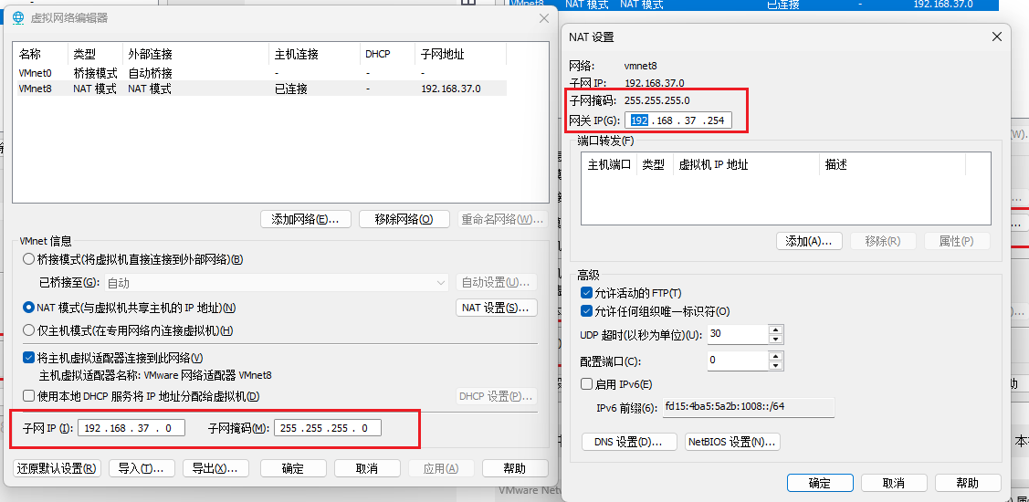This screenshot has width=1029, height=502.
Task: Click 属性 port forwarding button
Action: 958,241
